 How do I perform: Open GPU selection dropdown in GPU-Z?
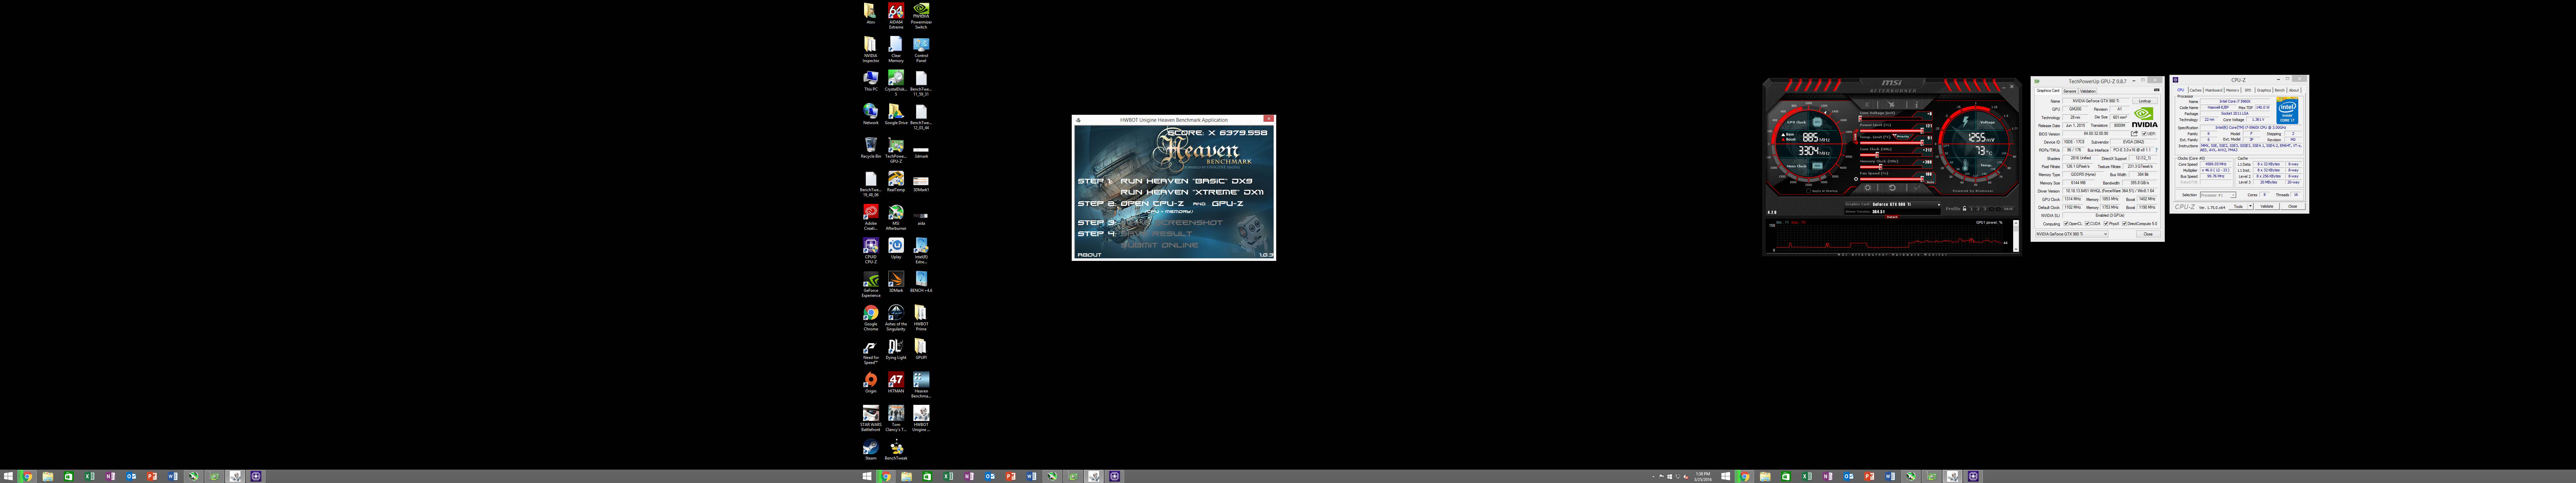point(2072,234)
